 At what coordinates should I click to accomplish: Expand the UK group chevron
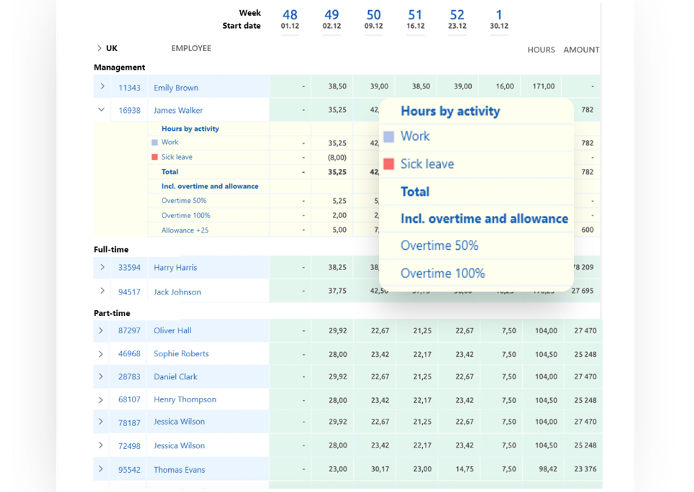coord(99,48)
